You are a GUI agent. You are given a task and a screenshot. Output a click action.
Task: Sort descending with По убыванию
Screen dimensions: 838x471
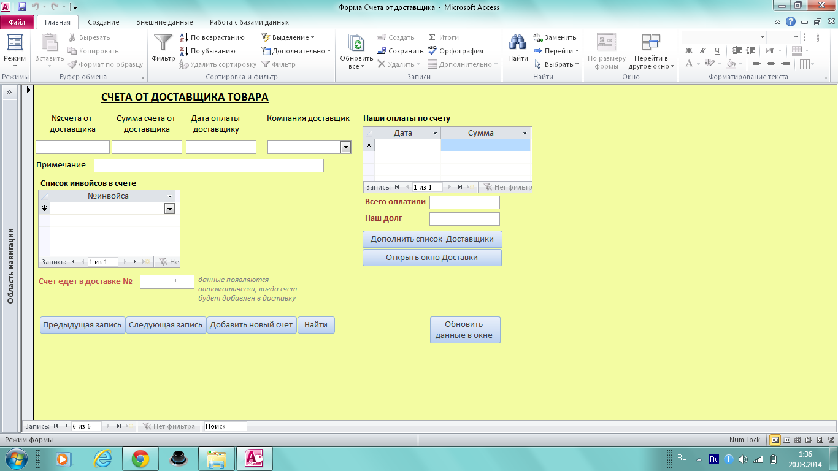click(207, 51)
